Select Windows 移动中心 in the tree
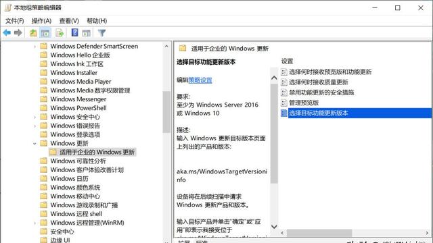 tap(75, 196)
